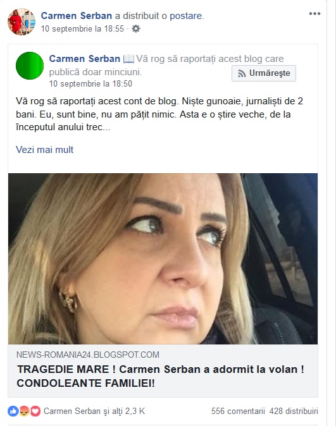The height and width of the screenshot is (426, 336).
Task: Open the three-dots post options menu
Action: (x=314, y=14)
